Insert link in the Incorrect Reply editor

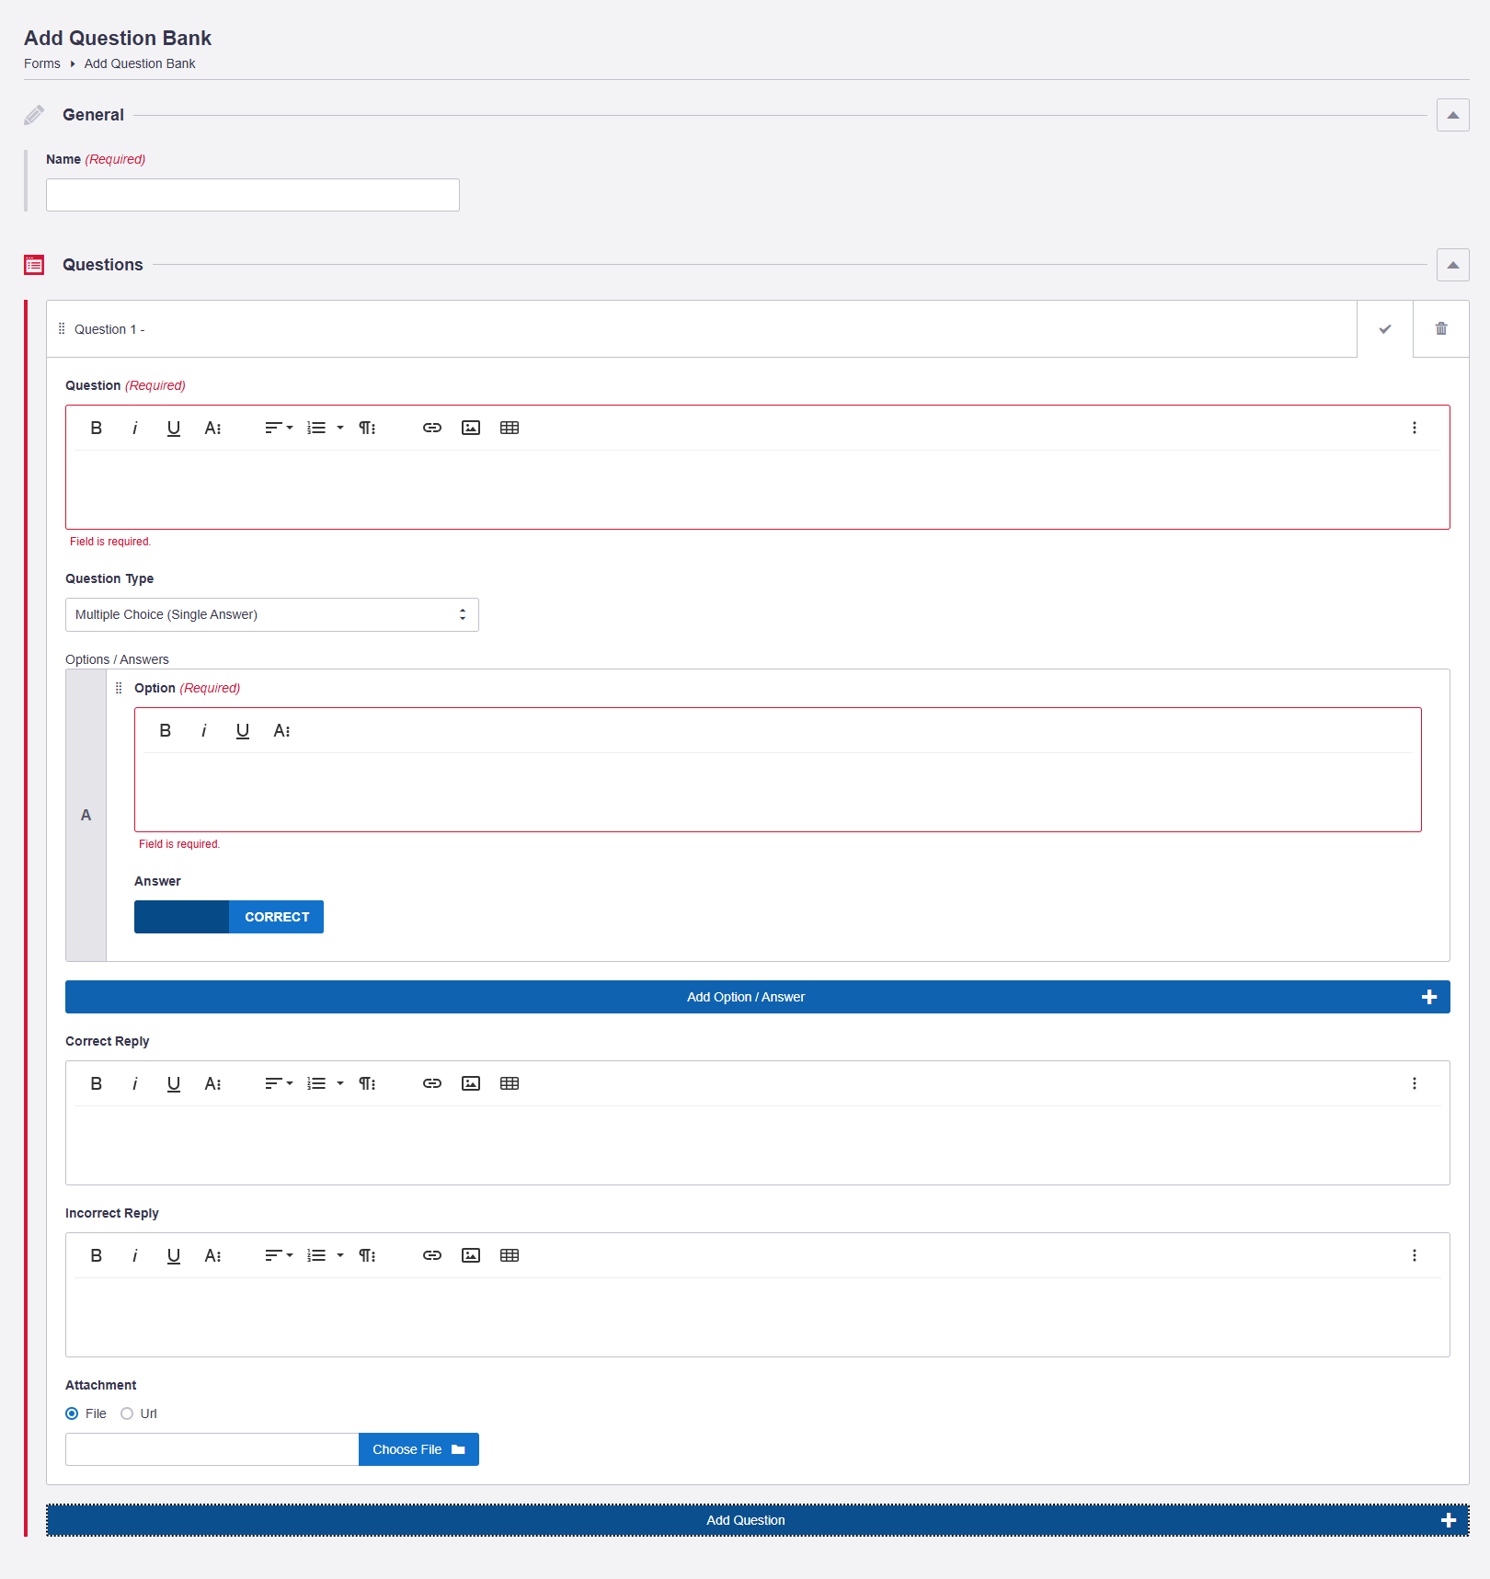[x=432, y=1255]
